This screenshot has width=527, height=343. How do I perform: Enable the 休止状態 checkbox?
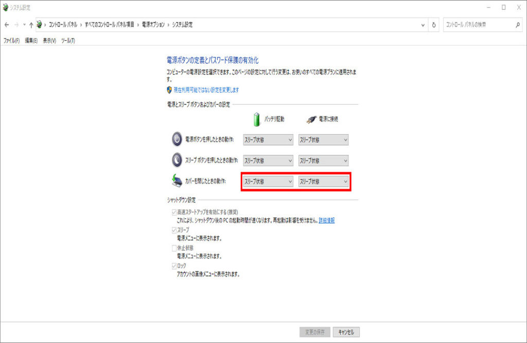click(174, 248)
